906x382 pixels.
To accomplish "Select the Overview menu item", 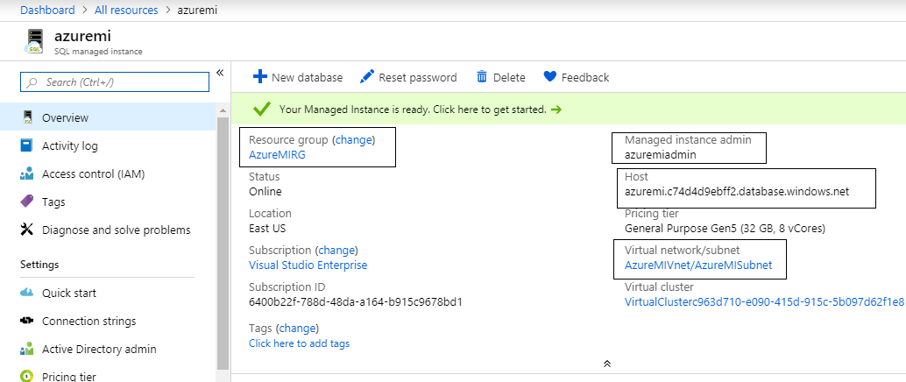I will pos(108,117).
